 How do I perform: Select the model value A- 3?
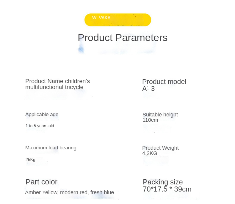(148, 88)
